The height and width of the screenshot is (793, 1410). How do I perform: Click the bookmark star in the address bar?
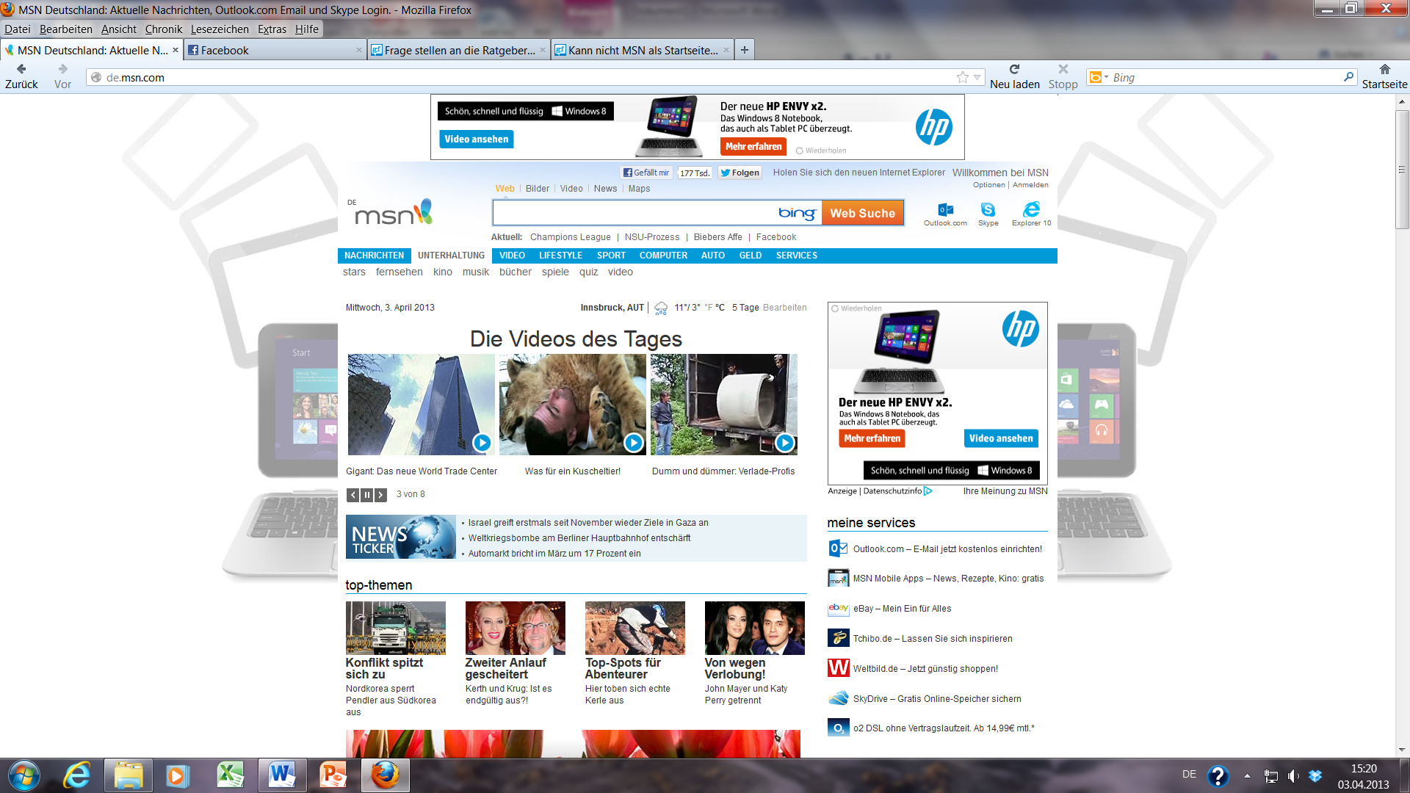click(962, 76)
